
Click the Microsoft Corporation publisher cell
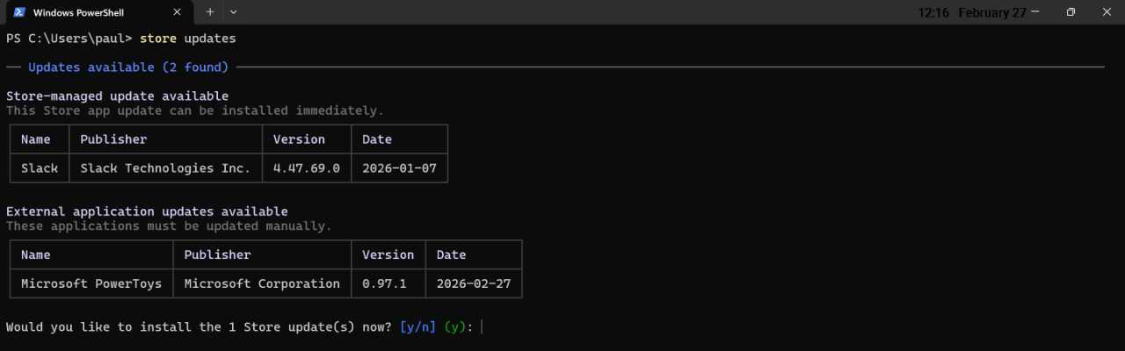tap(262, 283)
